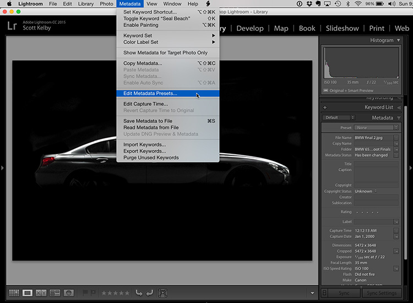Open the toolbar content dropdown arrow
Viewport: 413px width, 303px height.
point(312,293)
